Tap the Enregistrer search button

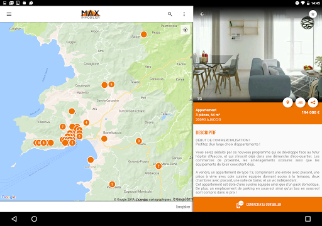pyautogui.click(x=183, y=207)
